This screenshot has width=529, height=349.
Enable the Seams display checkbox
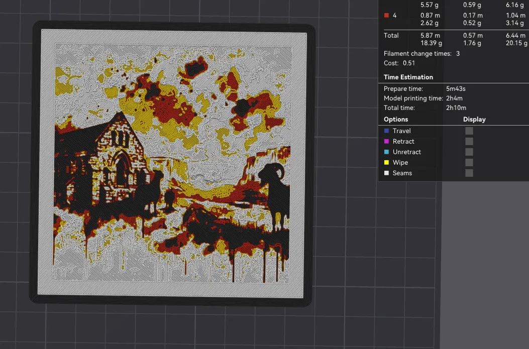[x=469, y=173]
